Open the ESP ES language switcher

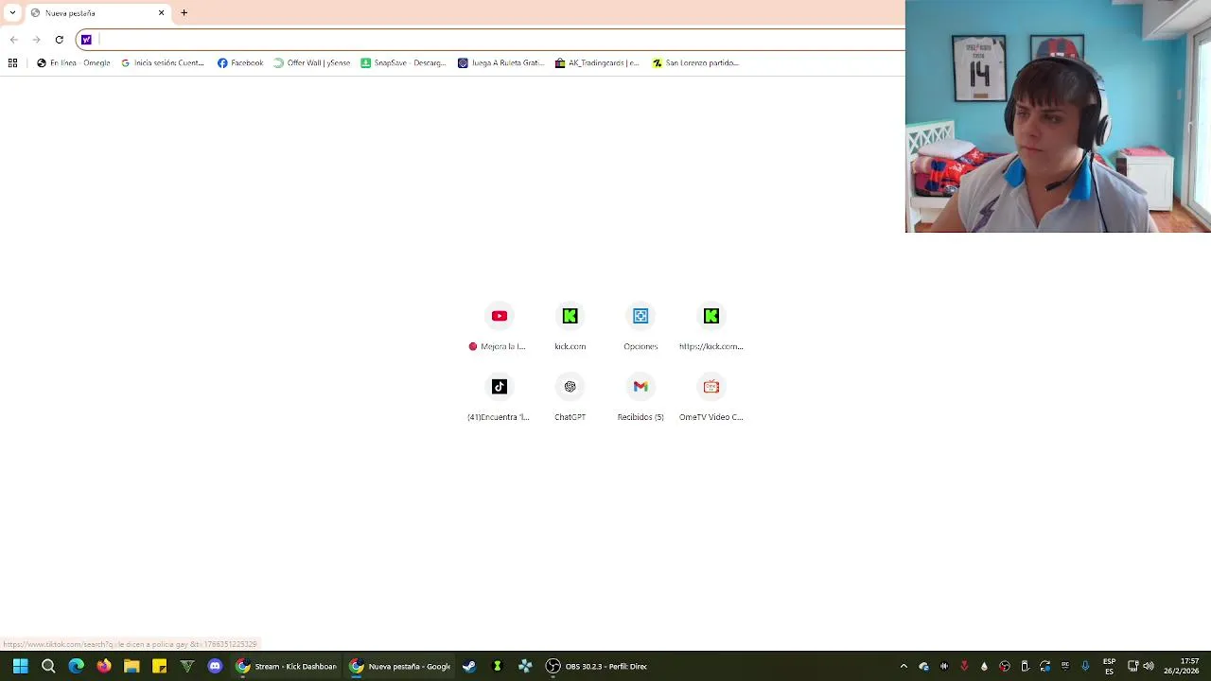coord(1109,666)
